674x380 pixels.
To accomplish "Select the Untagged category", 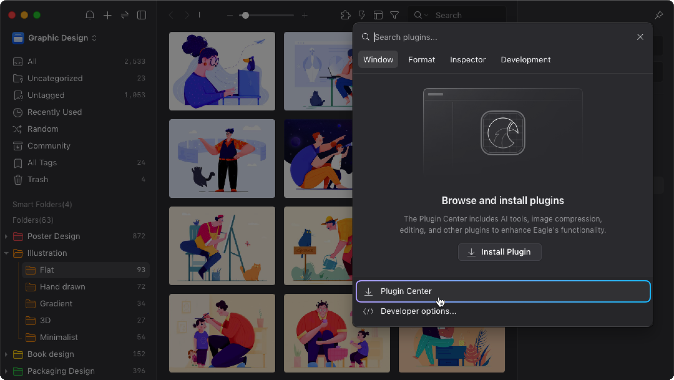I will coord(46,95).
